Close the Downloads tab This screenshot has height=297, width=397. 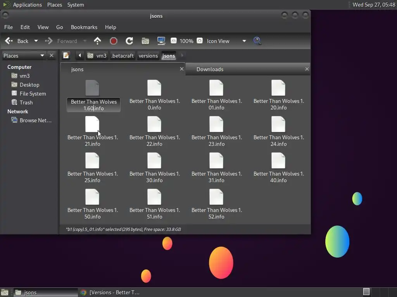point(307,69)
